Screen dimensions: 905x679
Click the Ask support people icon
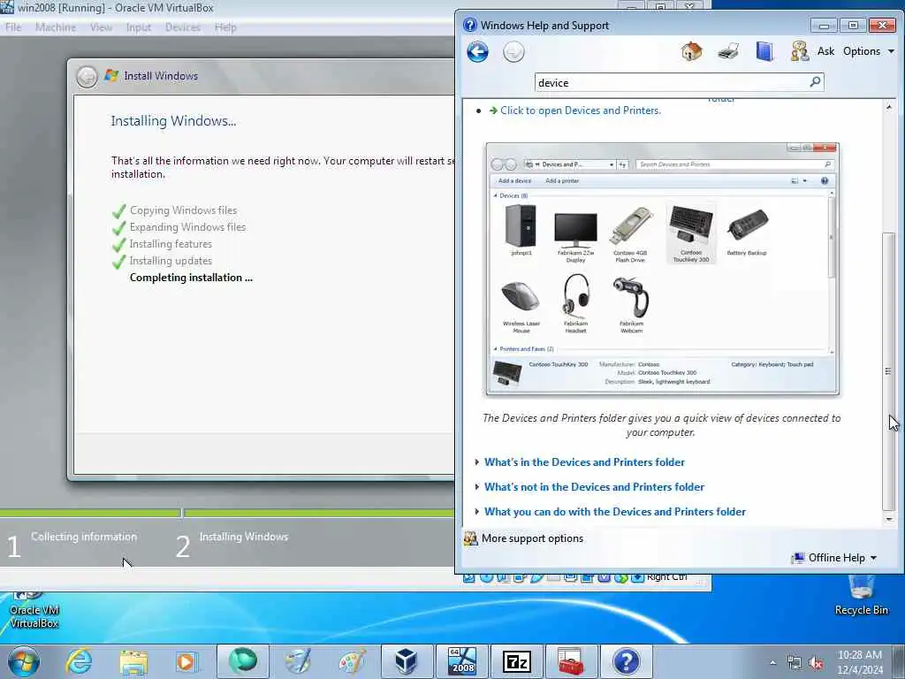[x=799, y=51]
